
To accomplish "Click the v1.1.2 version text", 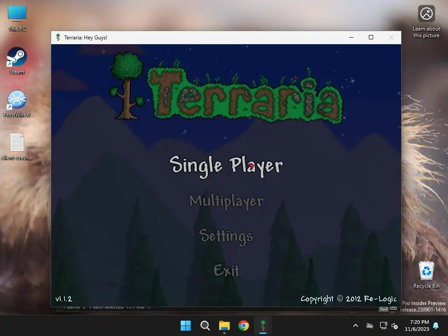I will click(64, 299).
